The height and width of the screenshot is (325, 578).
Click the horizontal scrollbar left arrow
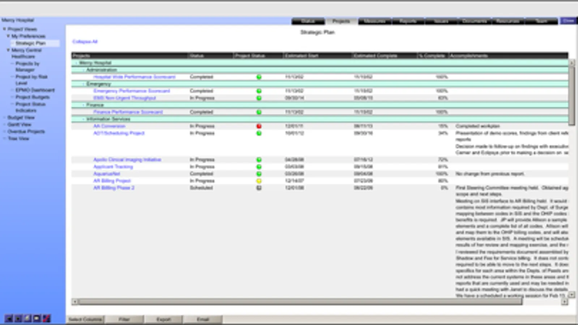[75, 302]
